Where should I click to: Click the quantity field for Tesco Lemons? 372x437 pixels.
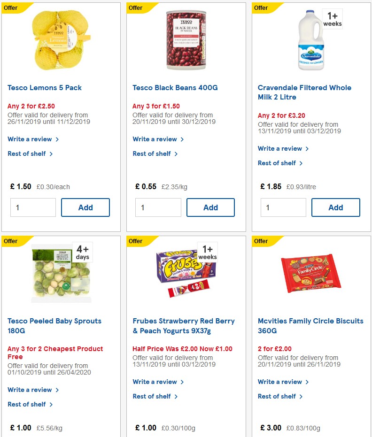point(33,207)
